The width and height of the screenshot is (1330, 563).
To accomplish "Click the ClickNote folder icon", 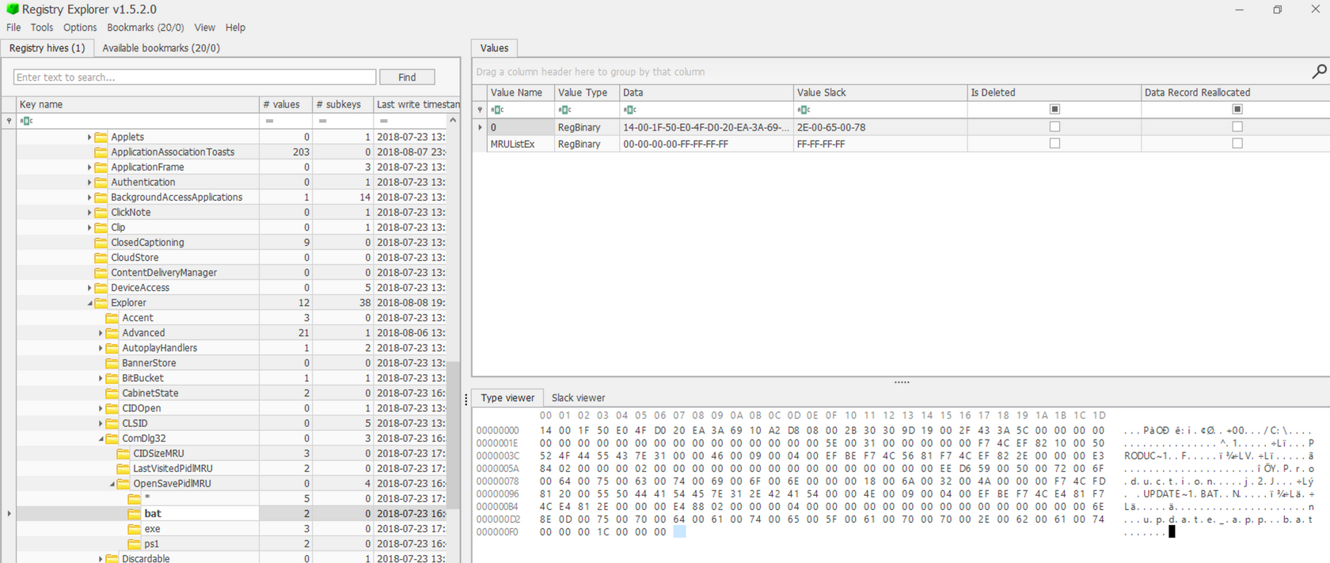I will point(101,212).
